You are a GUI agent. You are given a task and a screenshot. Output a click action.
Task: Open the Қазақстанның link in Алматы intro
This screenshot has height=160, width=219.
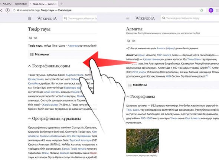[151, 59]
